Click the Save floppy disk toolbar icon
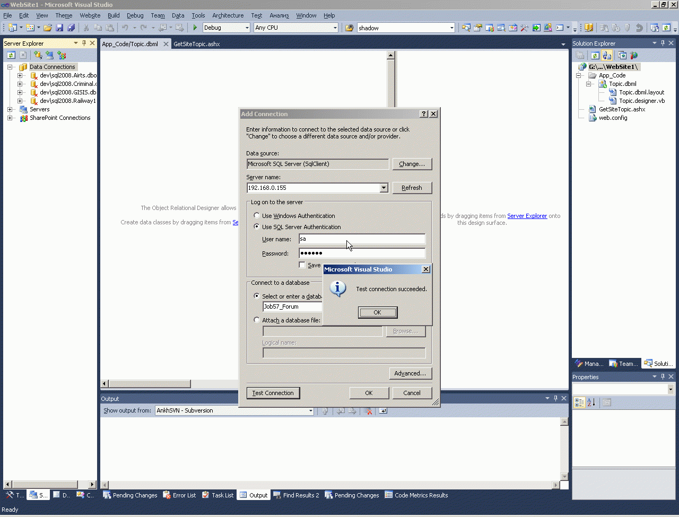The image size is (679, 517). pyautogui.click(x=59, y=28)
